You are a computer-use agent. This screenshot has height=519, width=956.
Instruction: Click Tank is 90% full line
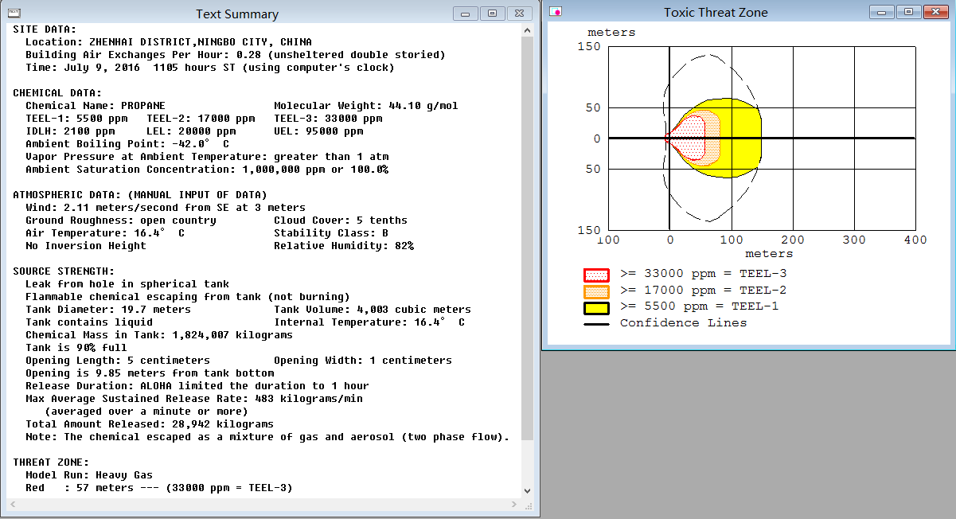(x=76, y=348)
